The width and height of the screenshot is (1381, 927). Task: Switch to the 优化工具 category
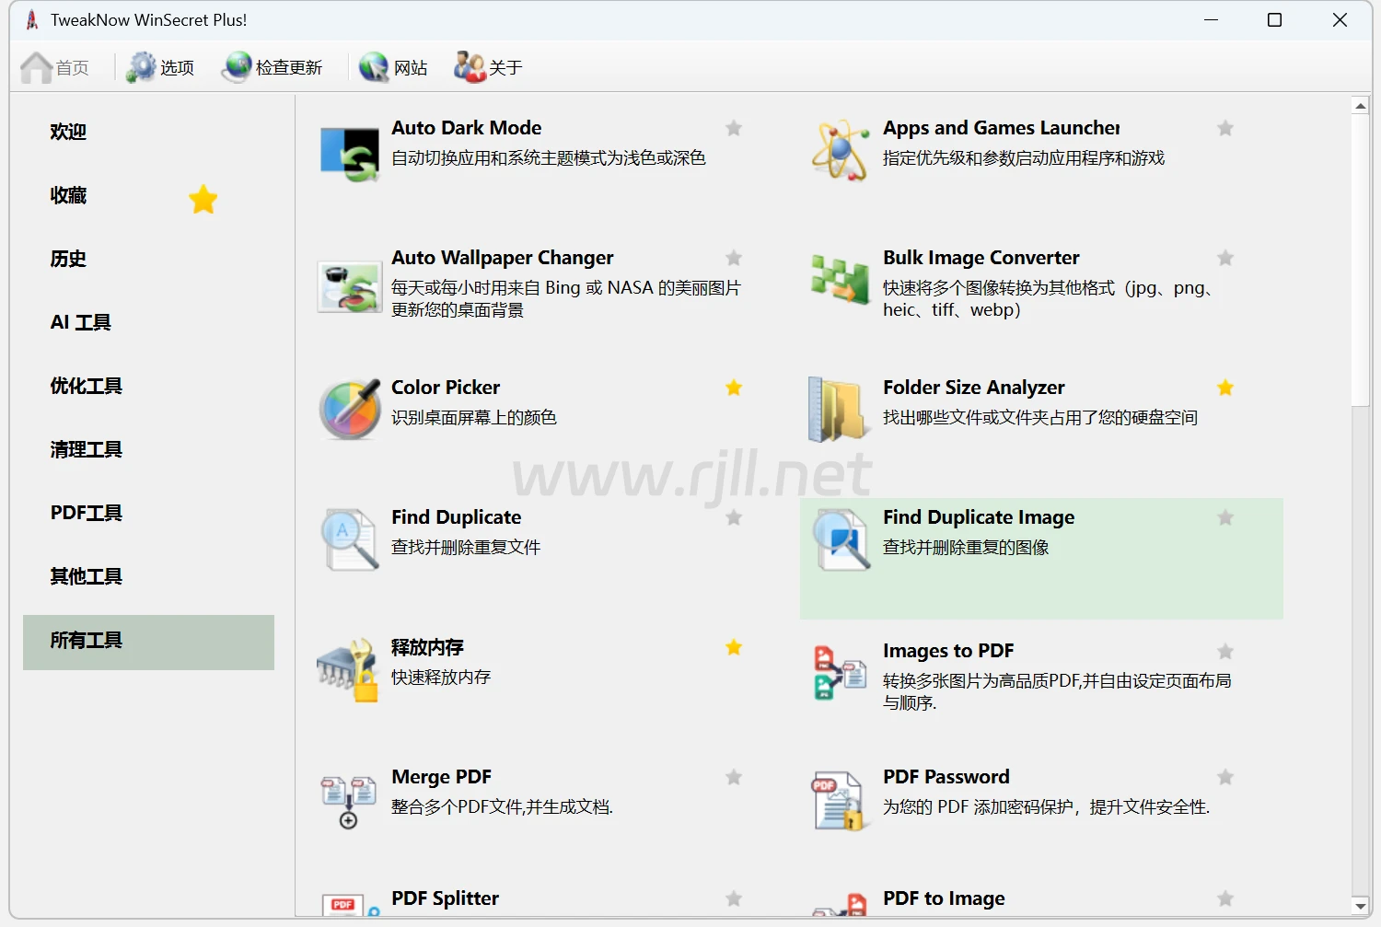pyautogui.click(x=87, y=386)
